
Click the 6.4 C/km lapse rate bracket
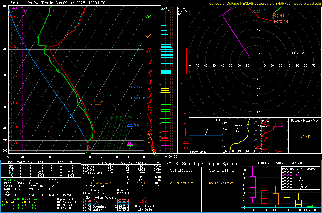(x=98, y=113)
